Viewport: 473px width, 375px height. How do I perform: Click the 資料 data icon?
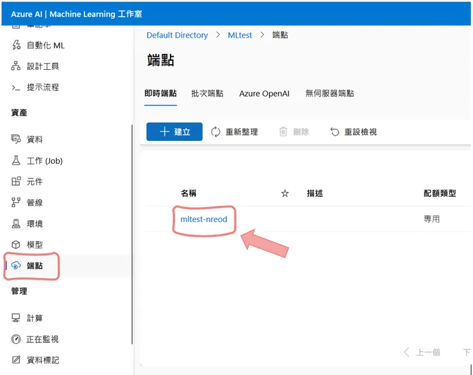tap(16, 140)
